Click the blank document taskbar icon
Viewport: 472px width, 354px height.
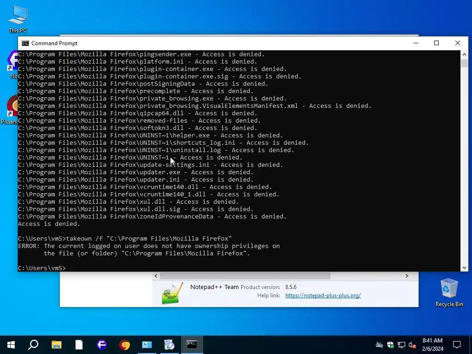coord(79,345)
